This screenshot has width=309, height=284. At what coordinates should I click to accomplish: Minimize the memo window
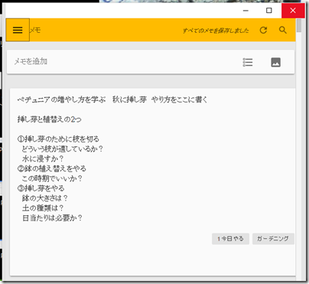(246, 11)
